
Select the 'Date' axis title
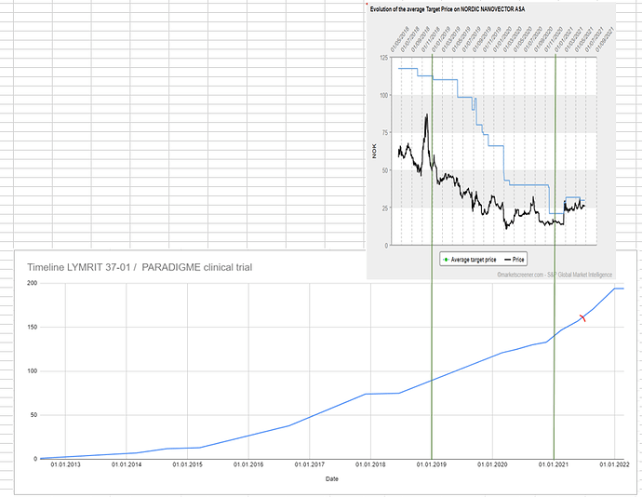pos(331,478)
